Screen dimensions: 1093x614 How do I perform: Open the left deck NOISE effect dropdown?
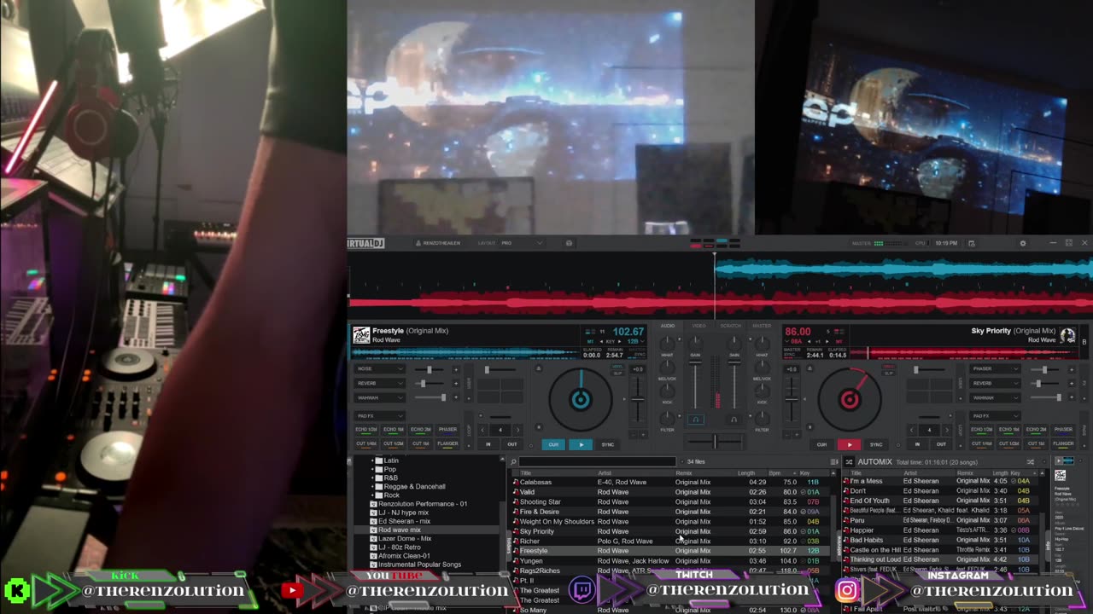(380, 368)
